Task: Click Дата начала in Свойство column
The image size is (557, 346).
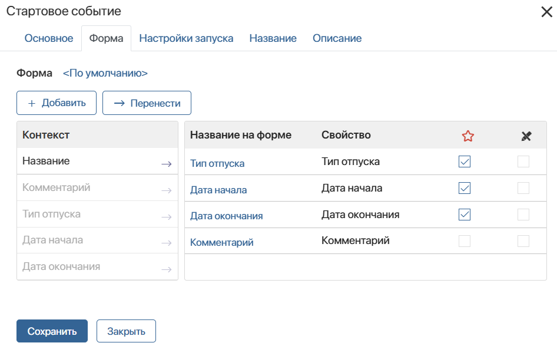Action: (352, 188)
